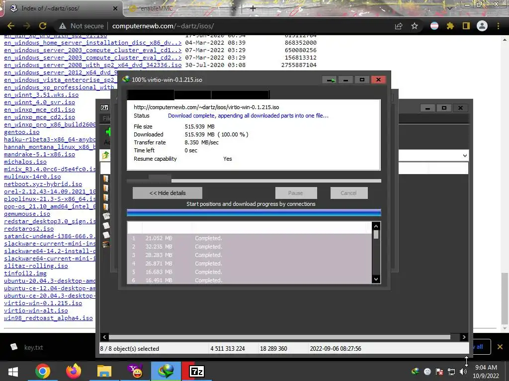Image resolution: width=509 pixels, height=381 pixels.
Task: Switch to 7-Zip on the taskbar
Action: point(196,371)
